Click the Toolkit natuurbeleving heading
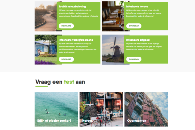This screenshot has height=130, width=195. [x=72, y=7]
